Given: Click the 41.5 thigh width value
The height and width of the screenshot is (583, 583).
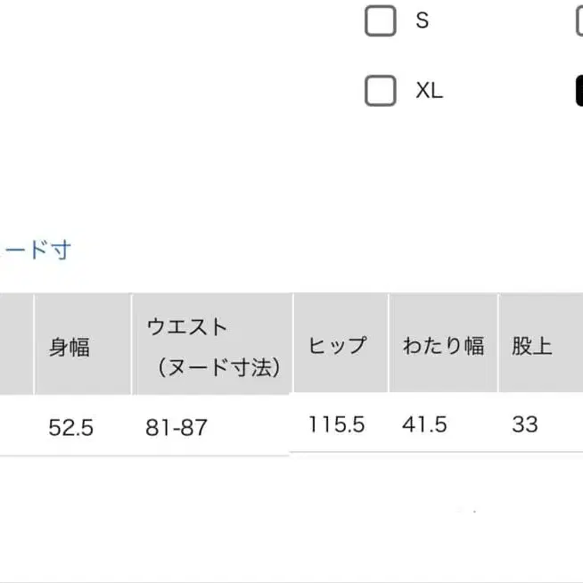Looking at the screenshot, I should pos(424,424).
